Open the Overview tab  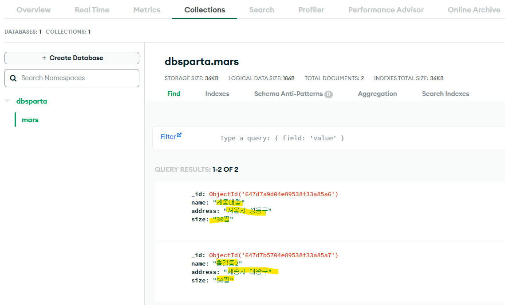(x=33, y=10)
